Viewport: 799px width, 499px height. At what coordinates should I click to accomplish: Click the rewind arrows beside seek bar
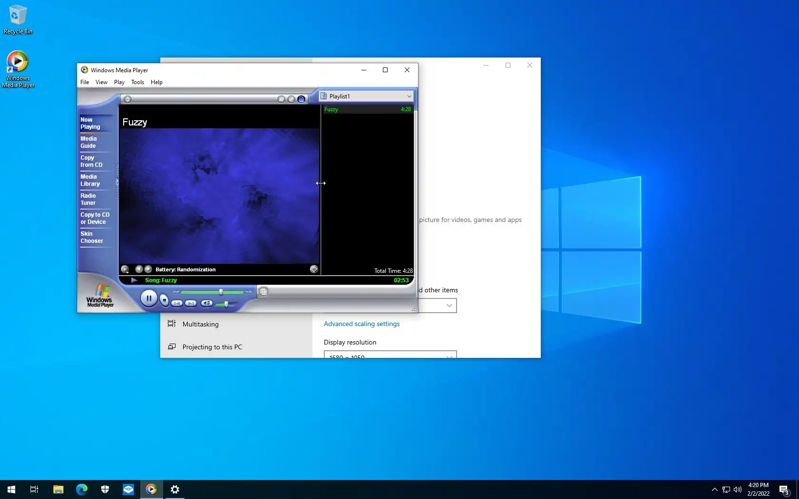pyautogui.click(x=175, y=292)
